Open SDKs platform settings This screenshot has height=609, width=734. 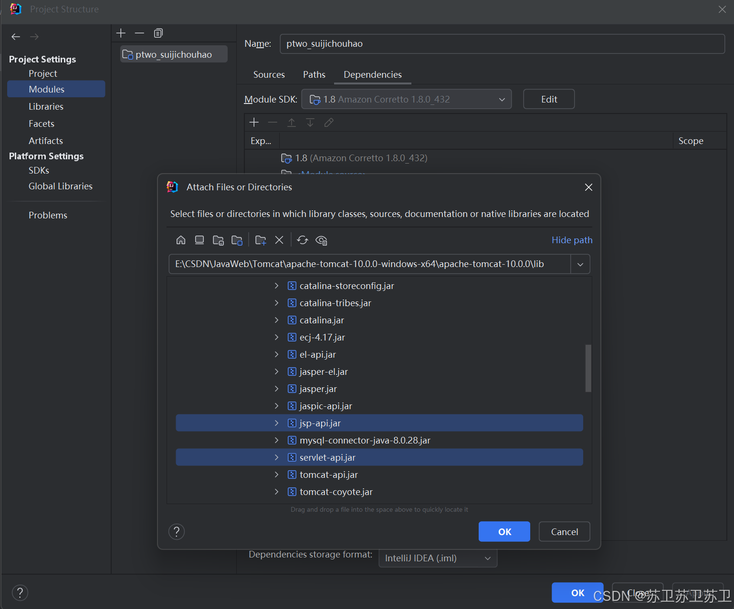[x=39, y=170]
